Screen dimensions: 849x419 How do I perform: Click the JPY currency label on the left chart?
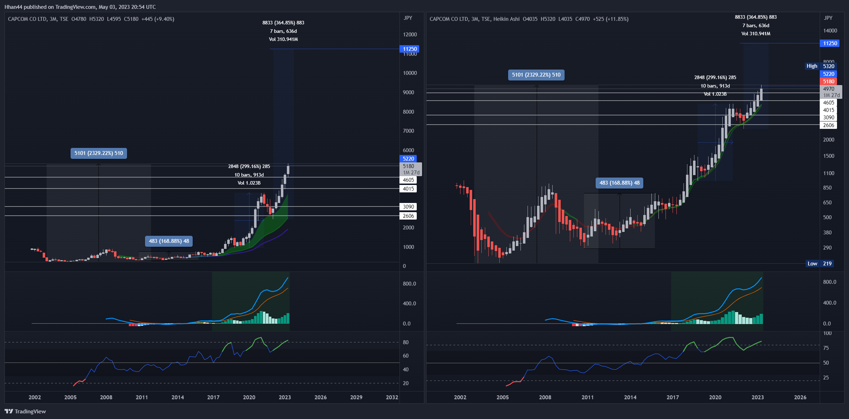tap(408, 18)
